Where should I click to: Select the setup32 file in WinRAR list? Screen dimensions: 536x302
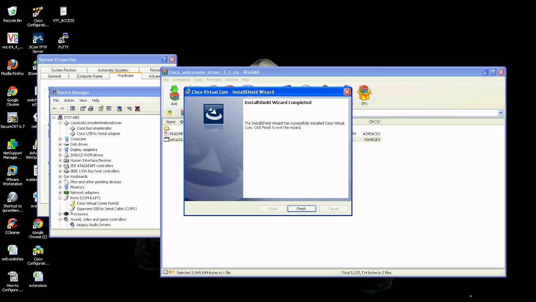[173, 139]
